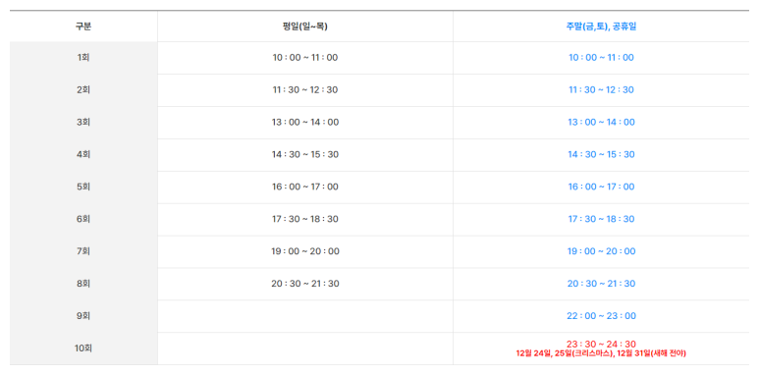Select the 6회 row label
Viewport: 759px width, 375px height.
pyautogui.click(x=83, y=219)
